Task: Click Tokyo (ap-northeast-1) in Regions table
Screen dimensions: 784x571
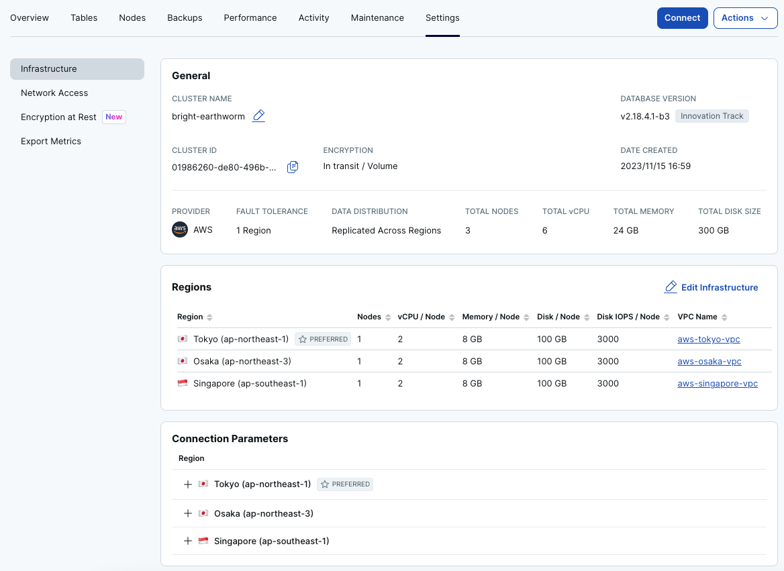Action: (241, 339)
